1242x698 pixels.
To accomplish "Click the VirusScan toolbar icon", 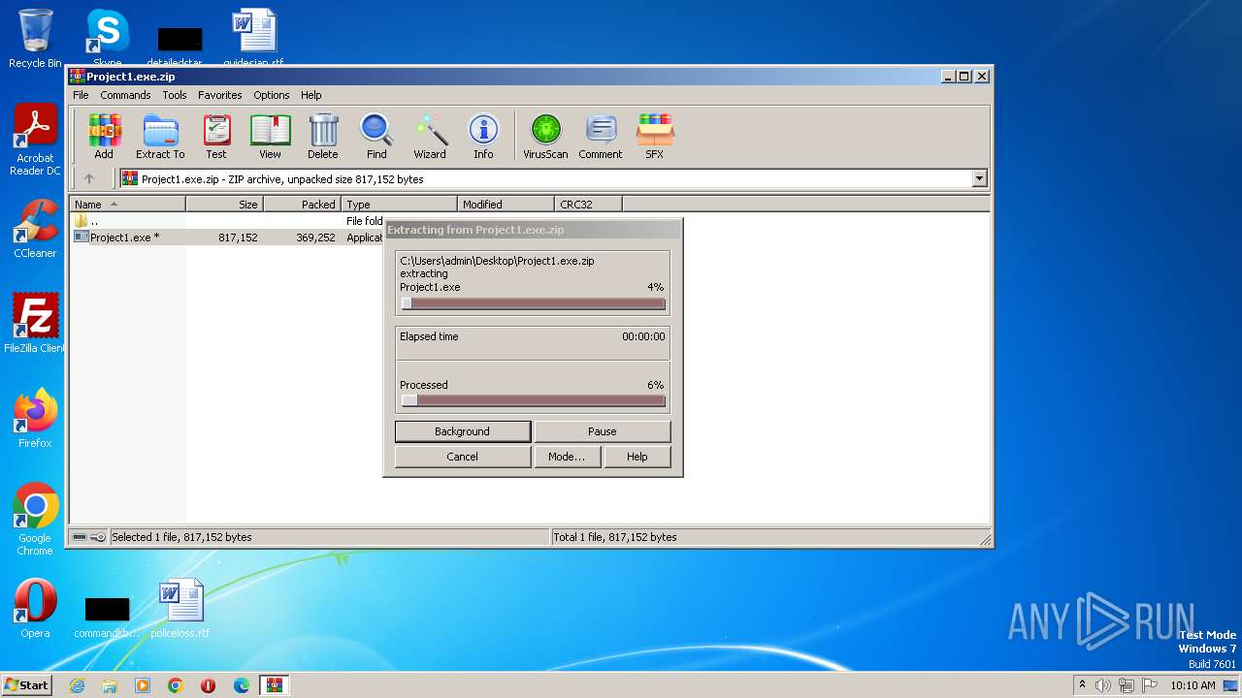I will coord(545,137).
